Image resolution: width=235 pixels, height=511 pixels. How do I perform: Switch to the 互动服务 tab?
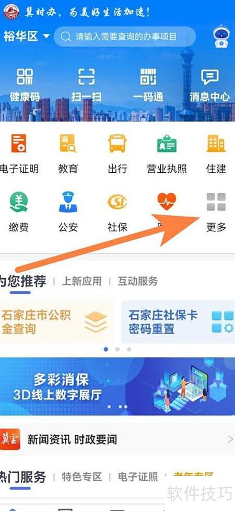(138, 281)
